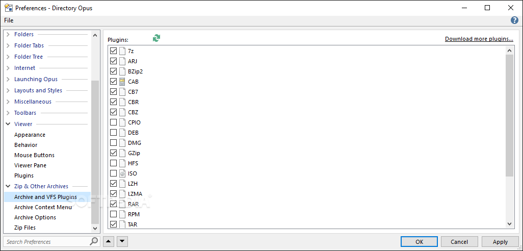This screenshot has height=251, width=523.
Task: Click the ISO plugin disc icon
Action: 122,173
